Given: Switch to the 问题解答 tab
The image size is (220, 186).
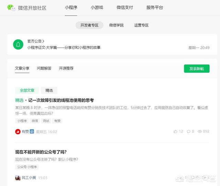Looking at the screenshot, I should coord(44,68).
